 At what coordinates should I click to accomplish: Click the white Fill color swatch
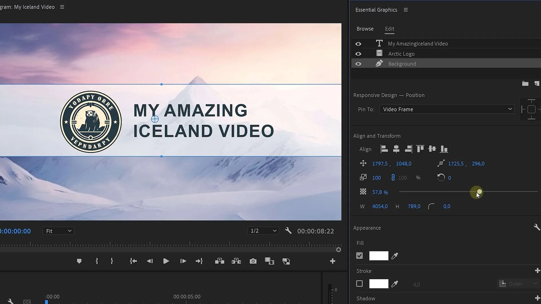pos(379,256)
